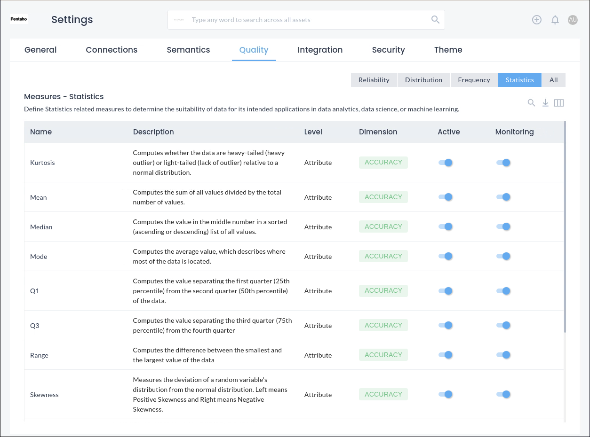Viewport: 590px width, 437px height.
Task: Select the Reliability filter button
Action: 374,80
